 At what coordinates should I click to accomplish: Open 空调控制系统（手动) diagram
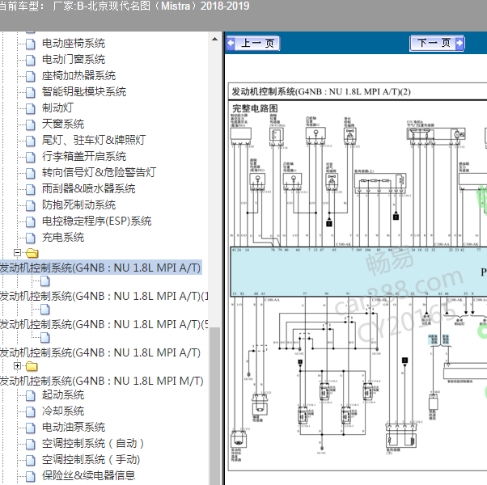click(91, 460)
